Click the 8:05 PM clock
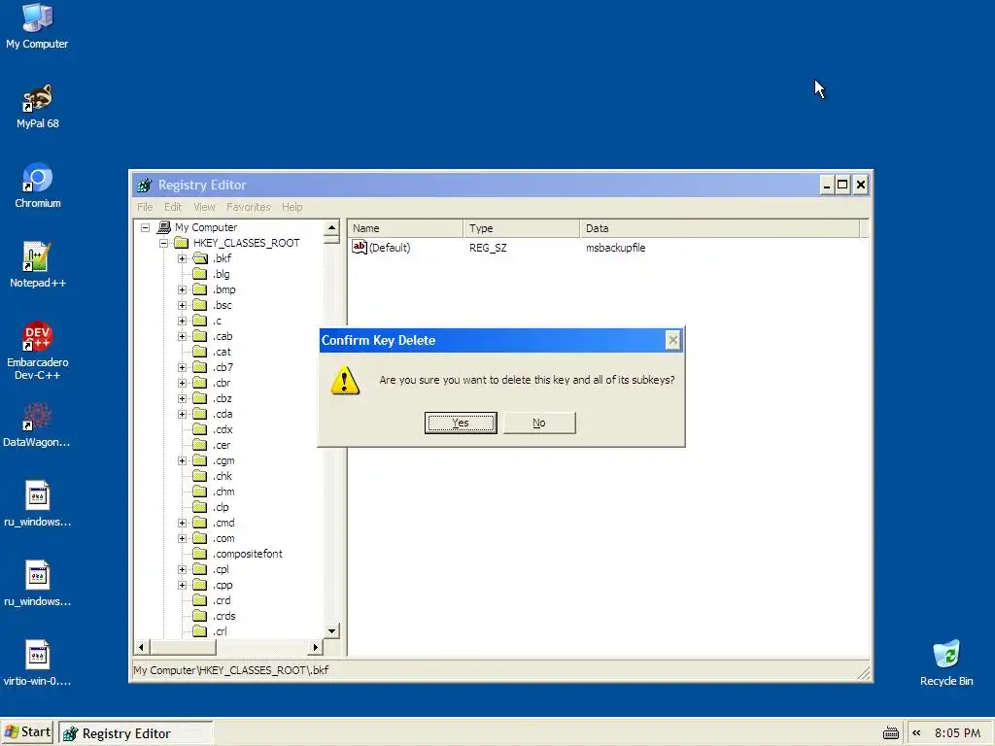 pyautogui.click(x=957, y=732)
